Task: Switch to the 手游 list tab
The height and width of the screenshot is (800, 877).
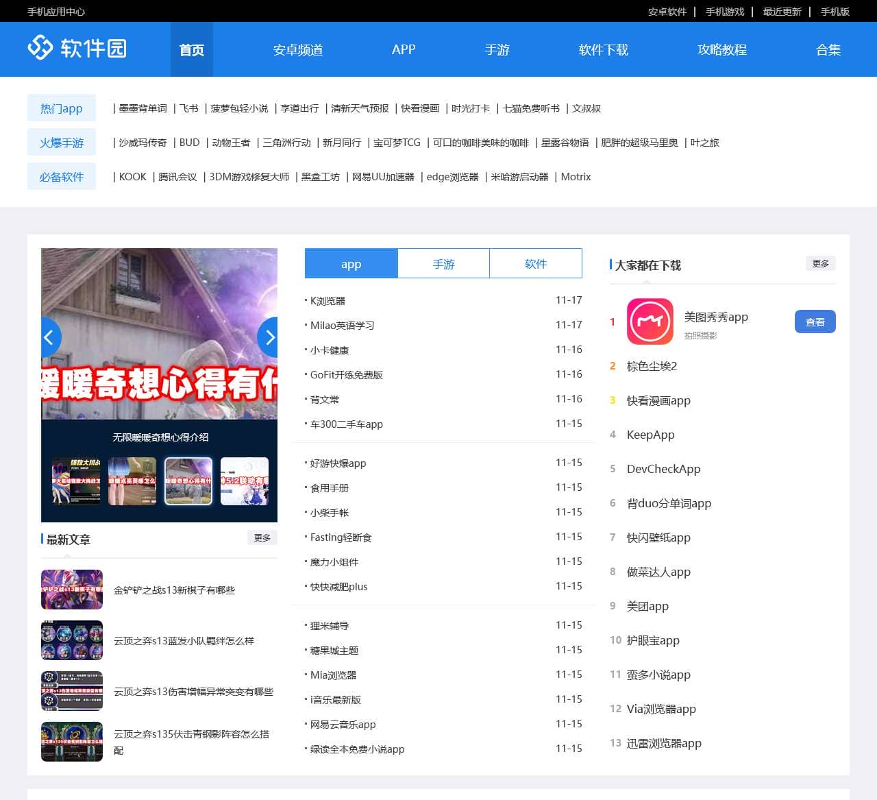Action: (x=443, y=264)
